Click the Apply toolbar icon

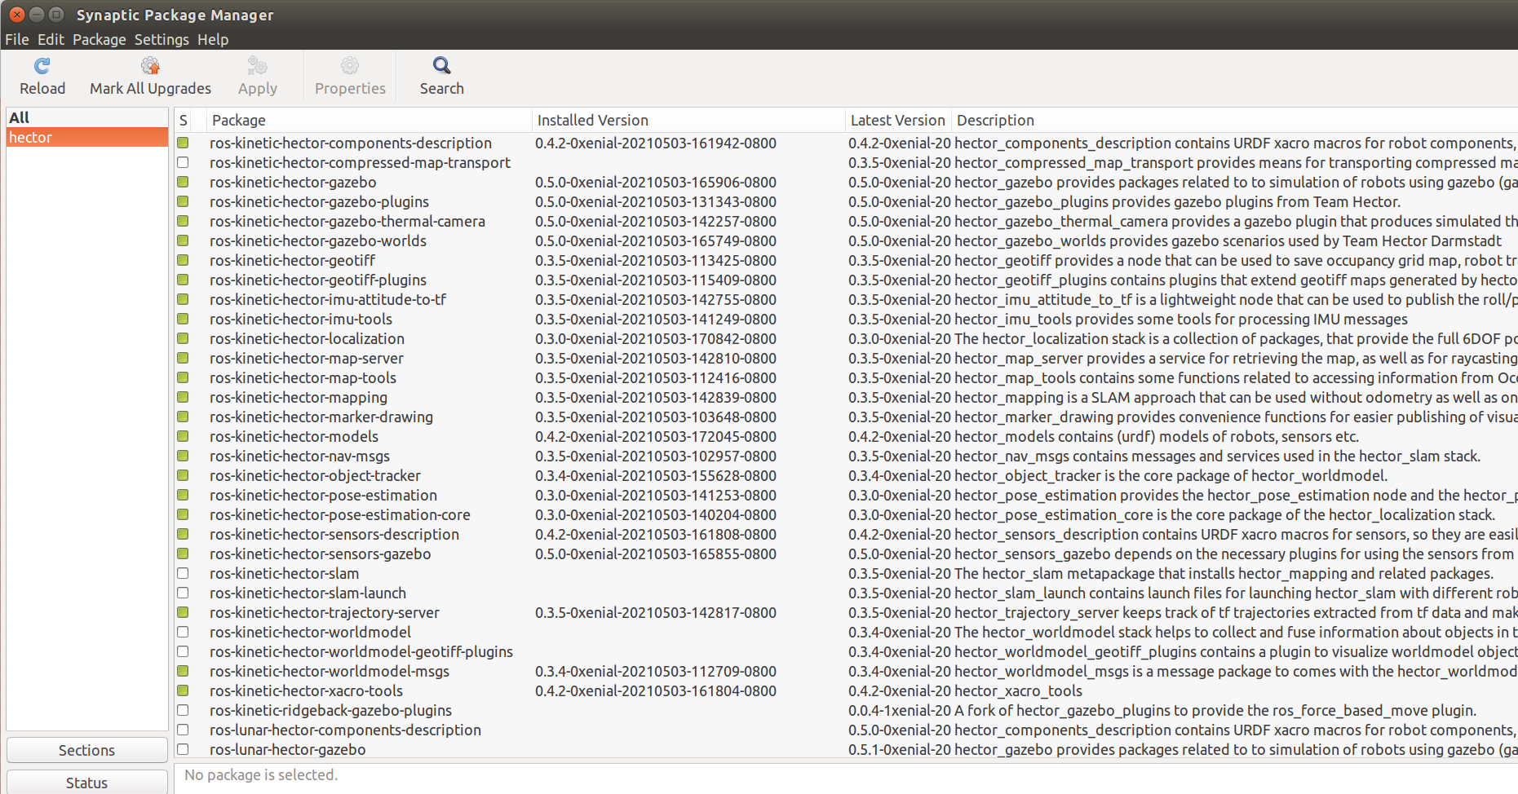(x=258, y=66)
